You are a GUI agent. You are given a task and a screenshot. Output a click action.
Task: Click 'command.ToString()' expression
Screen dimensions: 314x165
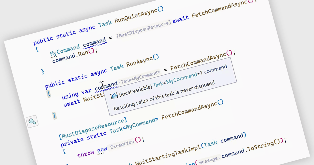(x=251, y=149)
